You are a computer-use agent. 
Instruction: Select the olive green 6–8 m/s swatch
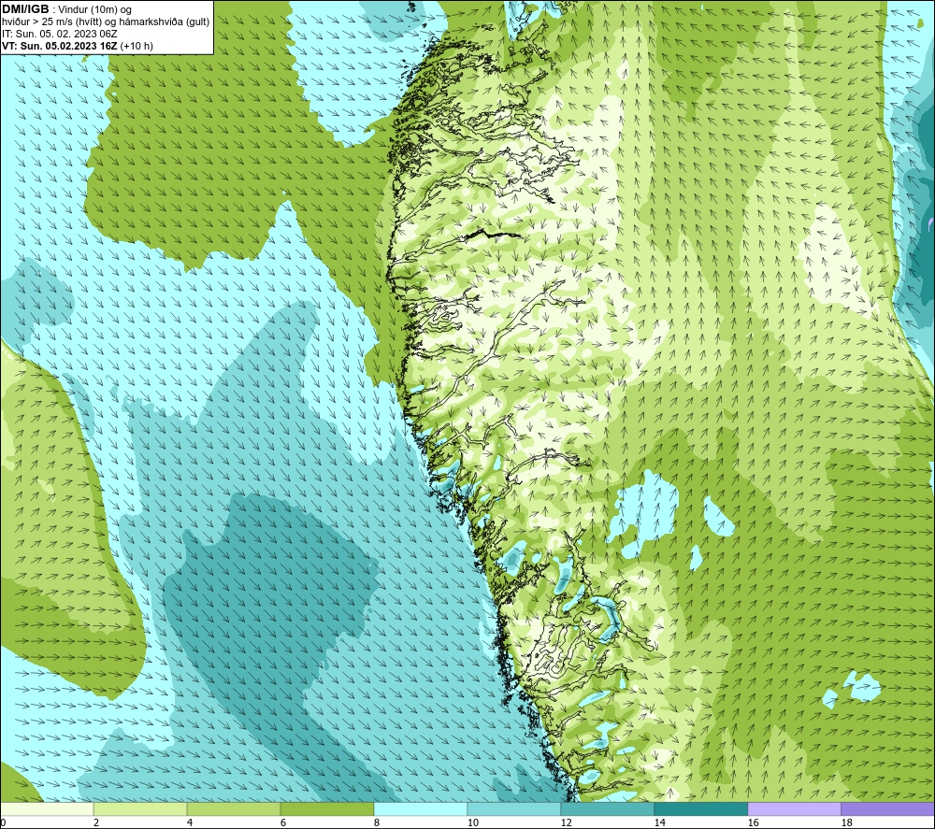(326, 808)
